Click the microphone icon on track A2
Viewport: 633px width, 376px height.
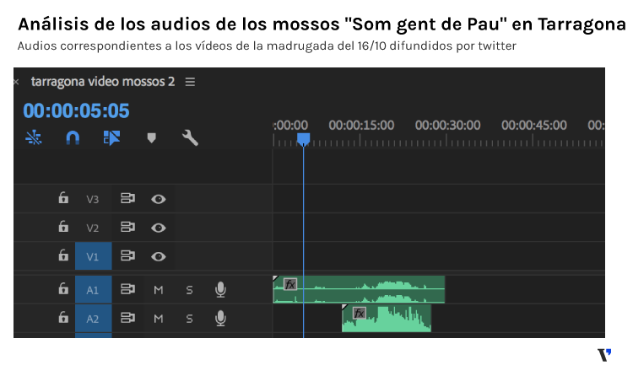[x=220, y=319]
